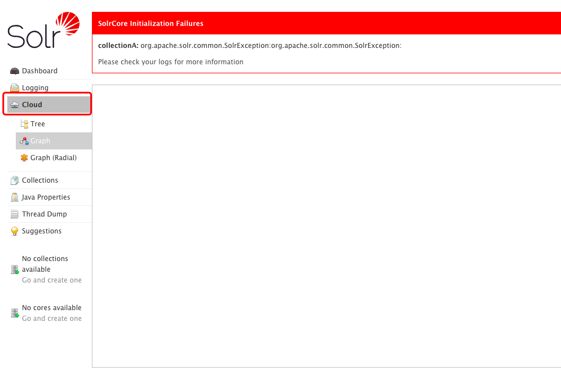Go to the Collections page
The height and width of the screenshot is (371, 561).
(50, 180)
